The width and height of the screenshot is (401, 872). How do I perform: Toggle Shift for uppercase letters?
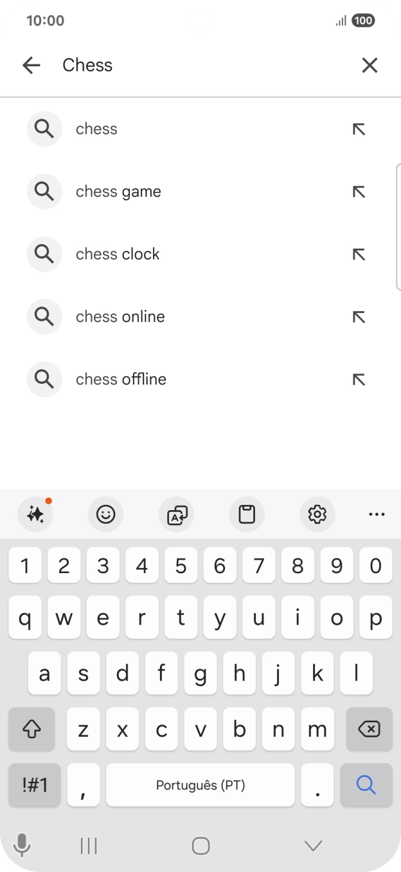[31, 729]
